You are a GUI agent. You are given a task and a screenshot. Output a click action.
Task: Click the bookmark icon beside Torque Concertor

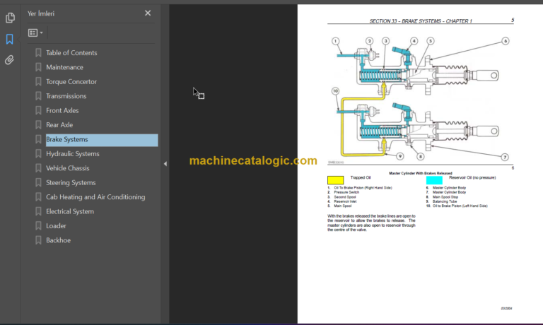[38, 82]
